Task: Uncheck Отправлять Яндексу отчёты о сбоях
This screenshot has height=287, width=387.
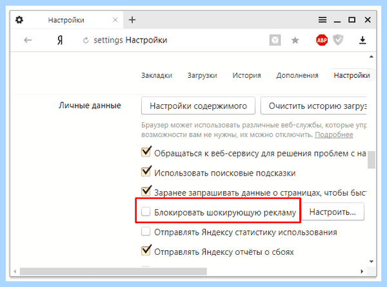Action: point(146,250)
